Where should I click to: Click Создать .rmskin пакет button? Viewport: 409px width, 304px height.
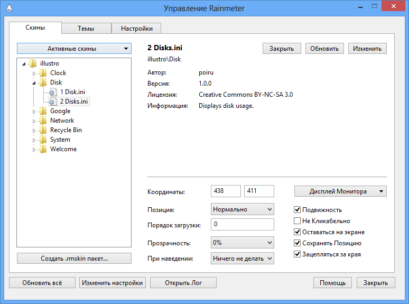point(74,259)
